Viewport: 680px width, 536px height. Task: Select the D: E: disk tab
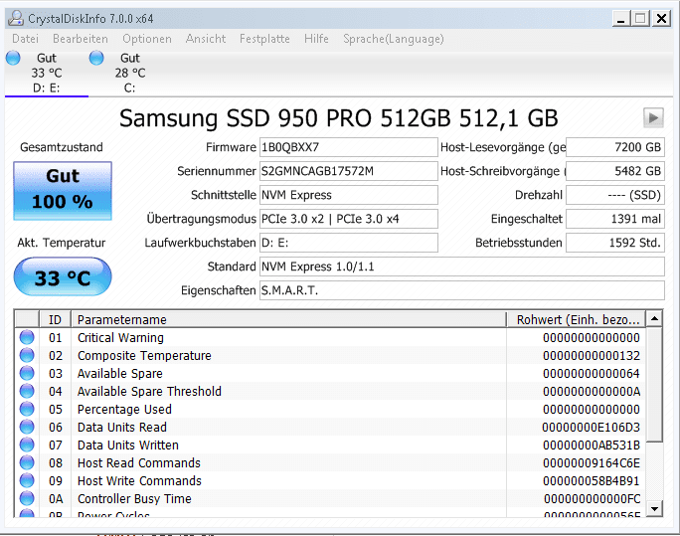coord(47,73)
